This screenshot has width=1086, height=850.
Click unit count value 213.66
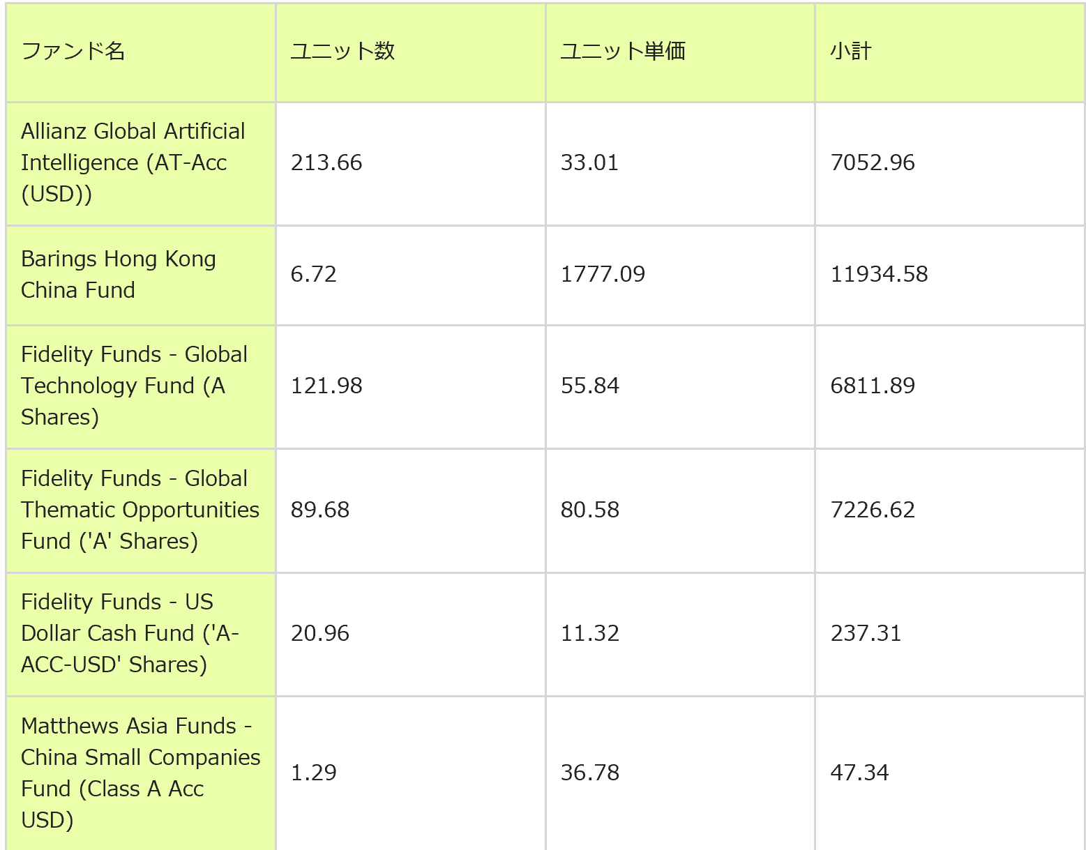[x=326, y=162]
